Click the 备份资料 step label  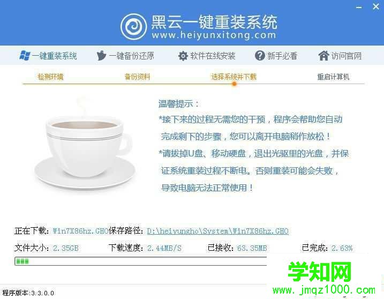pos(137,77)
